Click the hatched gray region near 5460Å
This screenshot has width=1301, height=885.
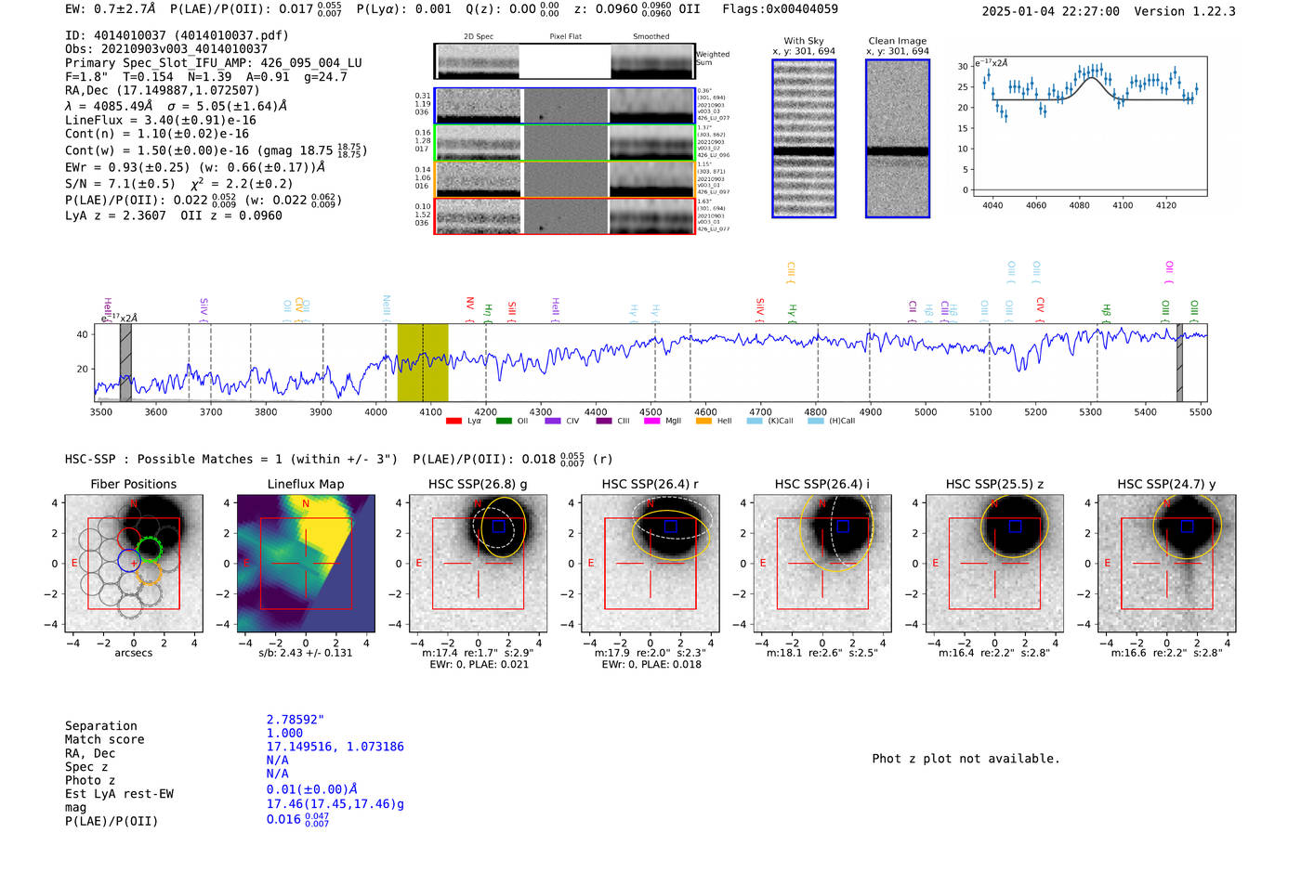click(1180, 362)
